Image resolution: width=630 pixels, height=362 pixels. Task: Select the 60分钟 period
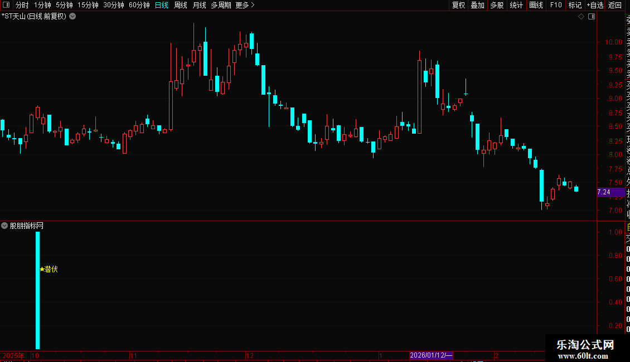point(139,5)
